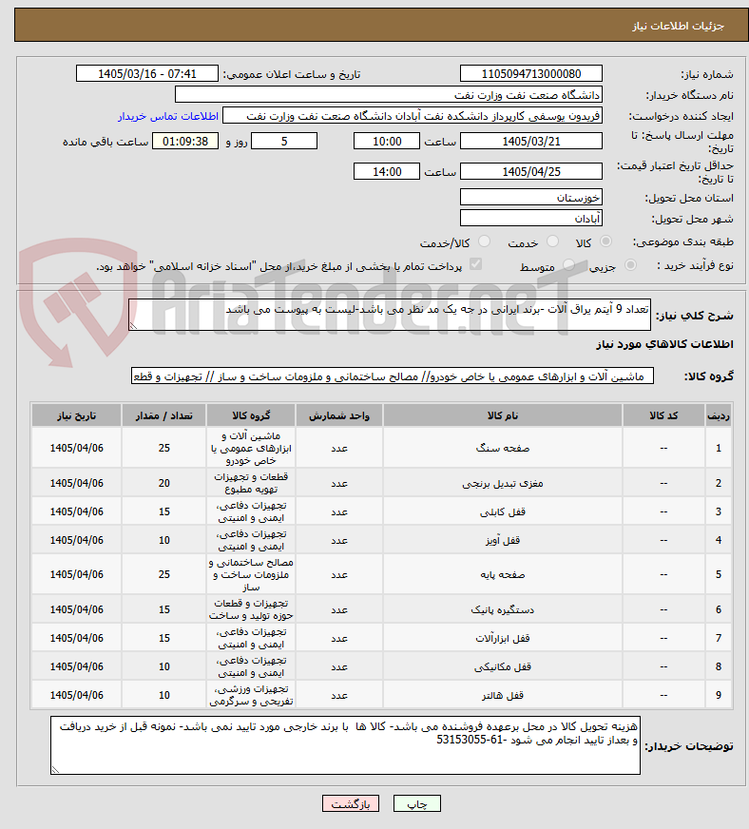
Task: Click quantity 25 in صفحه سنگ row
Action: 163,448
